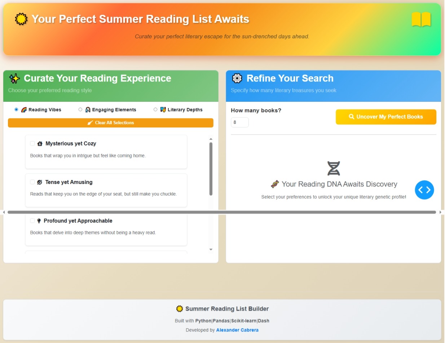Click Clear All Selections button
Image resolution: width=445 pixels, height=343 pixels.
click(x=111, y=123)
